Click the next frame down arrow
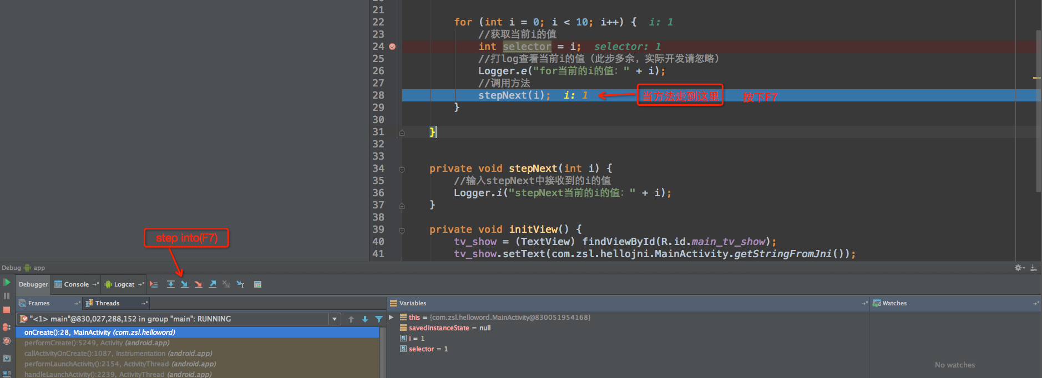 pos(365,319)
